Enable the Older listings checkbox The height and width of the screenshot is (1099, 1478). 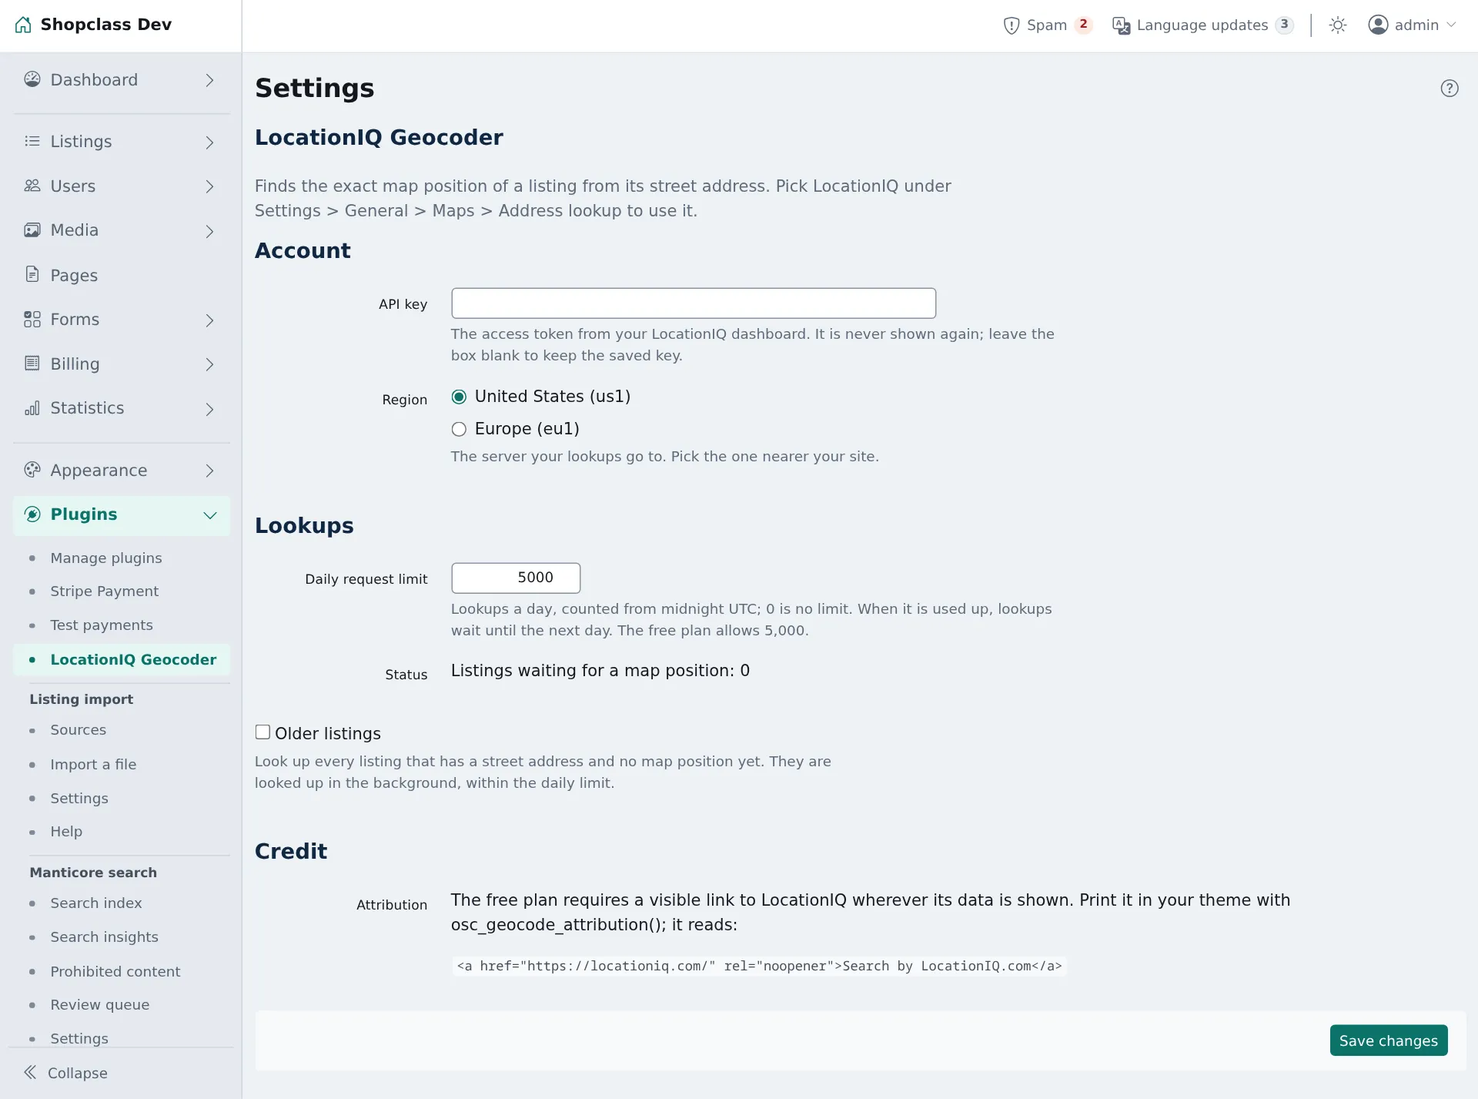click(x=262, y=732)
